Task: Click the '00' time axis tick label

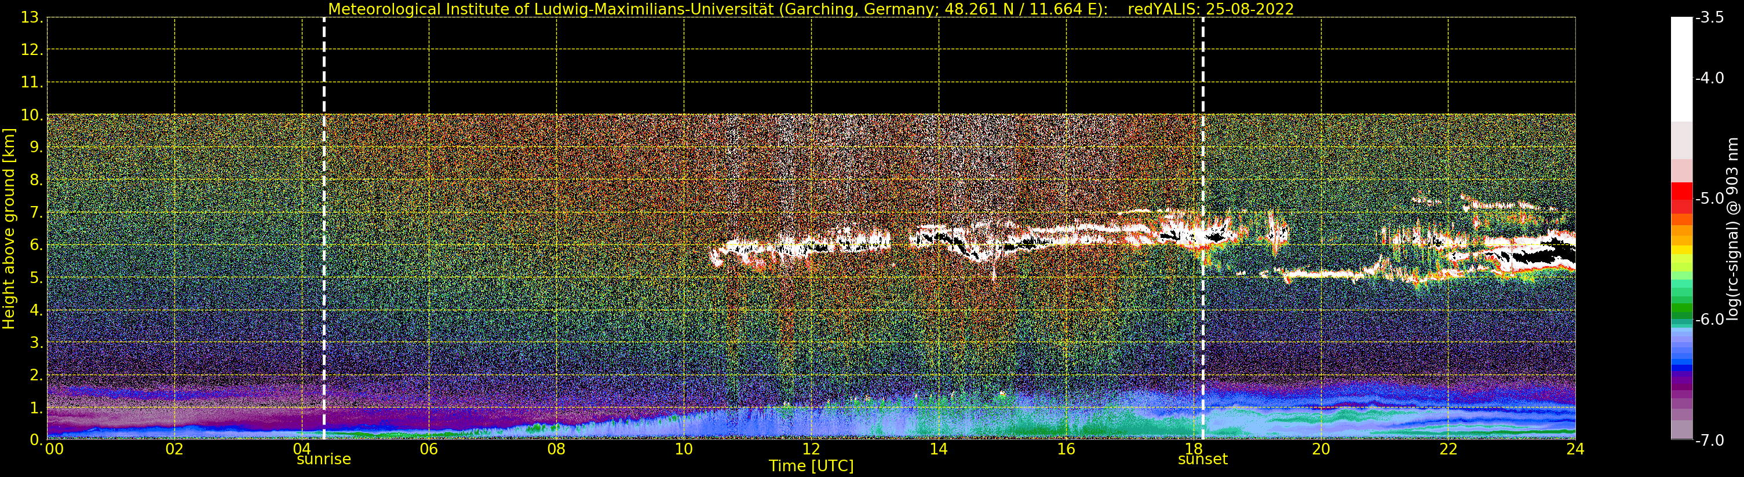Action: [54, 449]
